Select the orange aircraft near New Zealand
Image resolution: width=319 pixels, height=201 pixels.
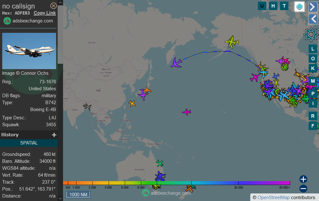click(x=190, y=189)
